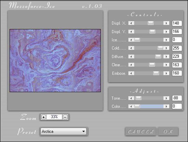Viewport: 188px width, 142px height.
Task: Click right arrow of Displ. Y slider
Action: (166, 32)
